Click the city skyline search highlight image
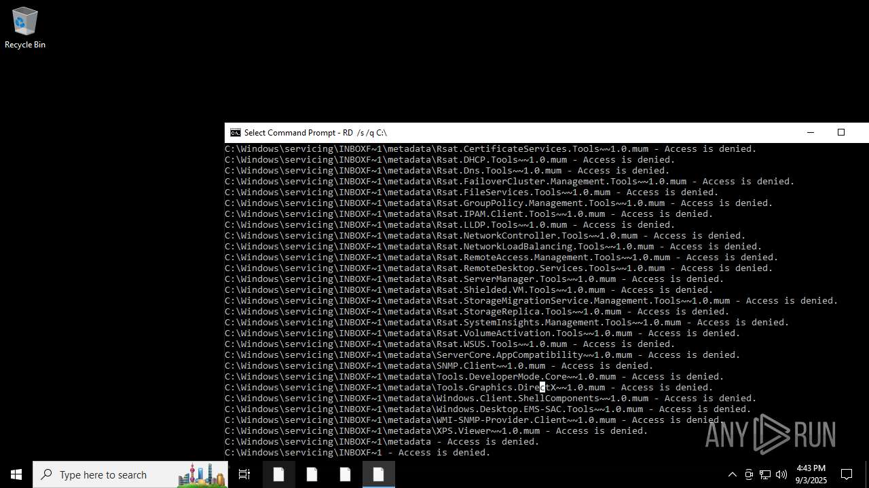 [202, 475]
